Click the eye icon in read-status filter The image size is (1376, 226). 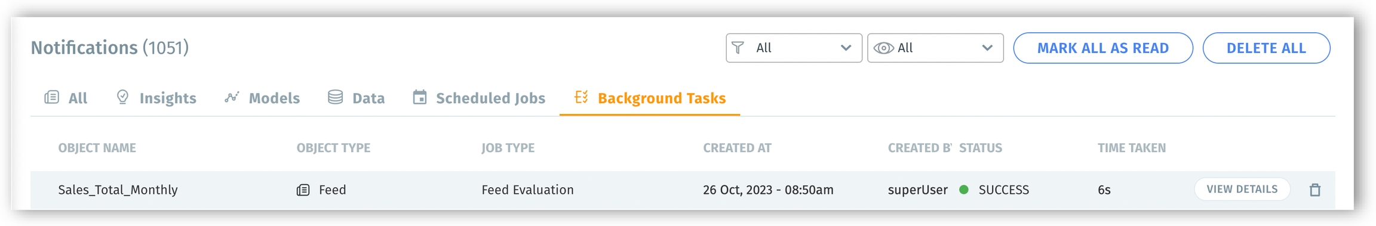coord(884,48)
